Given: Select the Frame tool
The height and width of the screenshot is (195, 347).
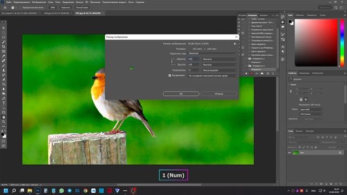Looking at the screenshot, I should [x=4, y=51].
